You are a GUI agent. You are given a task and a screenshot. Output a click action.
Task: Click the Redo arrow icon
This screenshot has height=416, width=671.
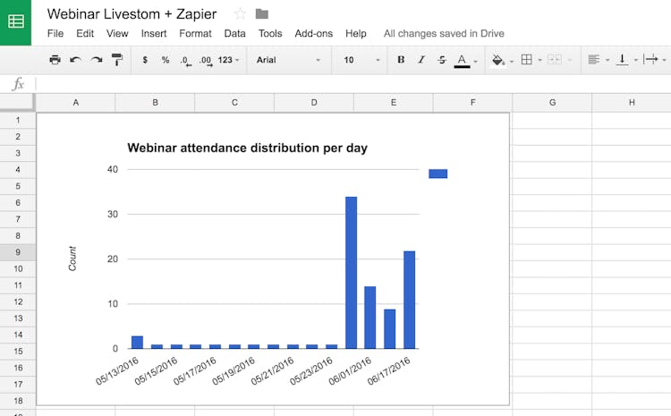point(96,60)
